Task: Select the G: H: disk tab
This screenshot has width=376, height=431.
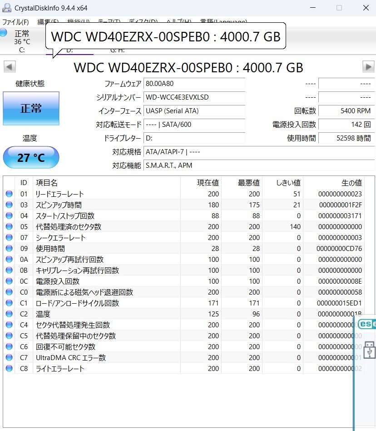Action: coord(118,50)
